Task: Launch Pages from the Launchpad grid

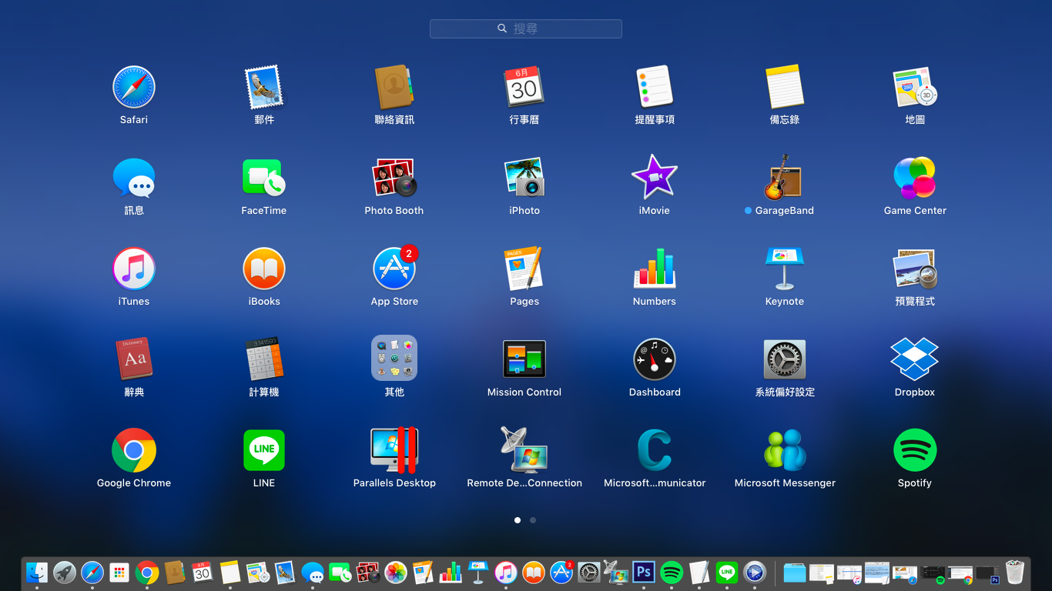Action: (x=524, y=269)
